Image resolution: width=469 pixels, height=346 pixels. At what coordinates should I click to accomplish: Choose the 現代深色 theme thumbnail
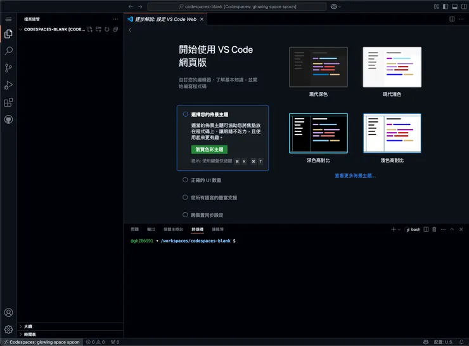318,67
